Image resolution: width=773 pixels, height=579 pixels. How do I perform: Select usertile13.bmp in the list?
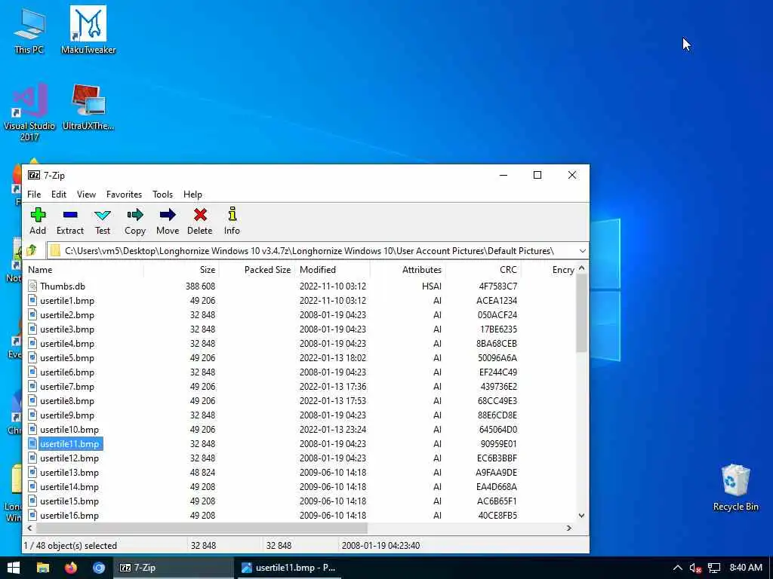(69, 472)
